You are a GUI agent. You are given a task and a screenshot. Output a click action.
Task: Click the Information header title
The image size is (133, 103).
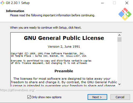coord(15,11)
